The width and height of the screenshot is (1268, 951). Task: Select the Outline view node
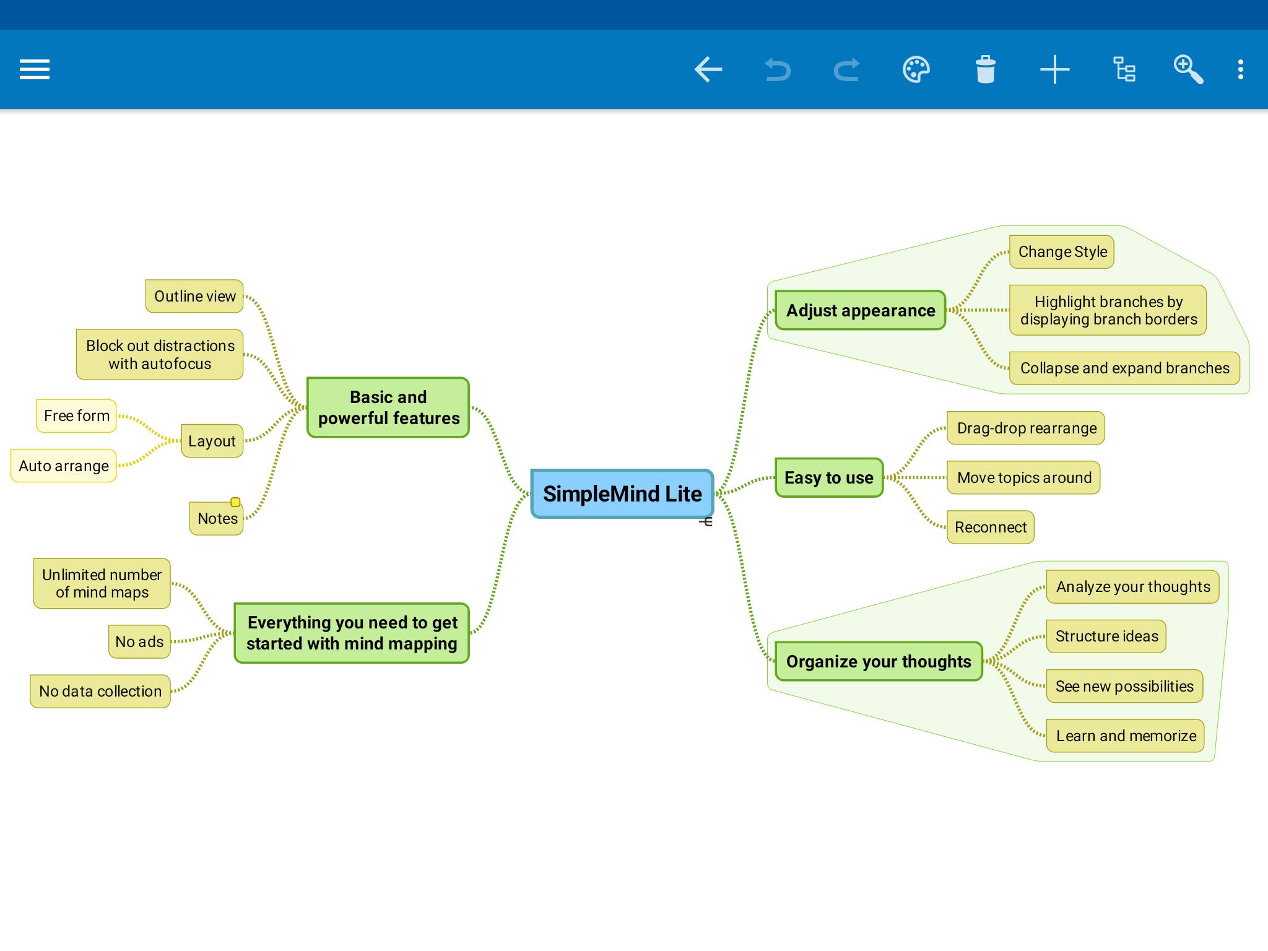coord(194,296)
